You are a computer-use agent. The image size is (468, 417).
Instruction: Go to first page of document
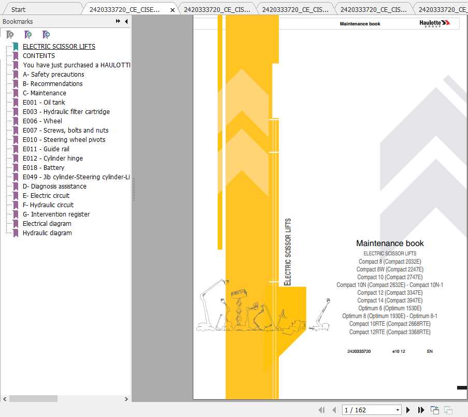(321, 410)
